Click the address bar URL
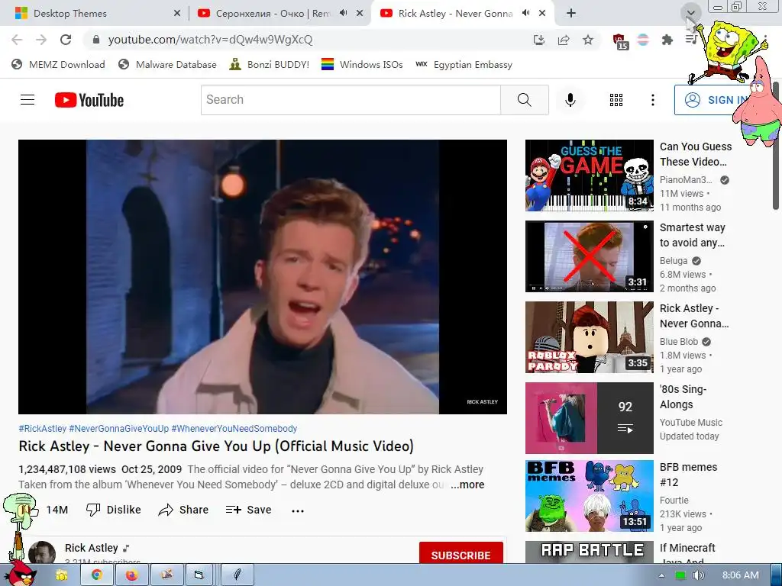Screen dimensions: 782x586 coord(210,40)
